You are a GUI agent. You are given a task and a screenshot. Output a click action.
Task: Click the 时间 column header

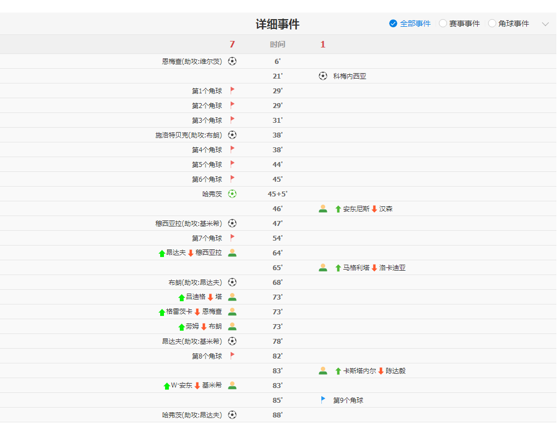point(278,44)
